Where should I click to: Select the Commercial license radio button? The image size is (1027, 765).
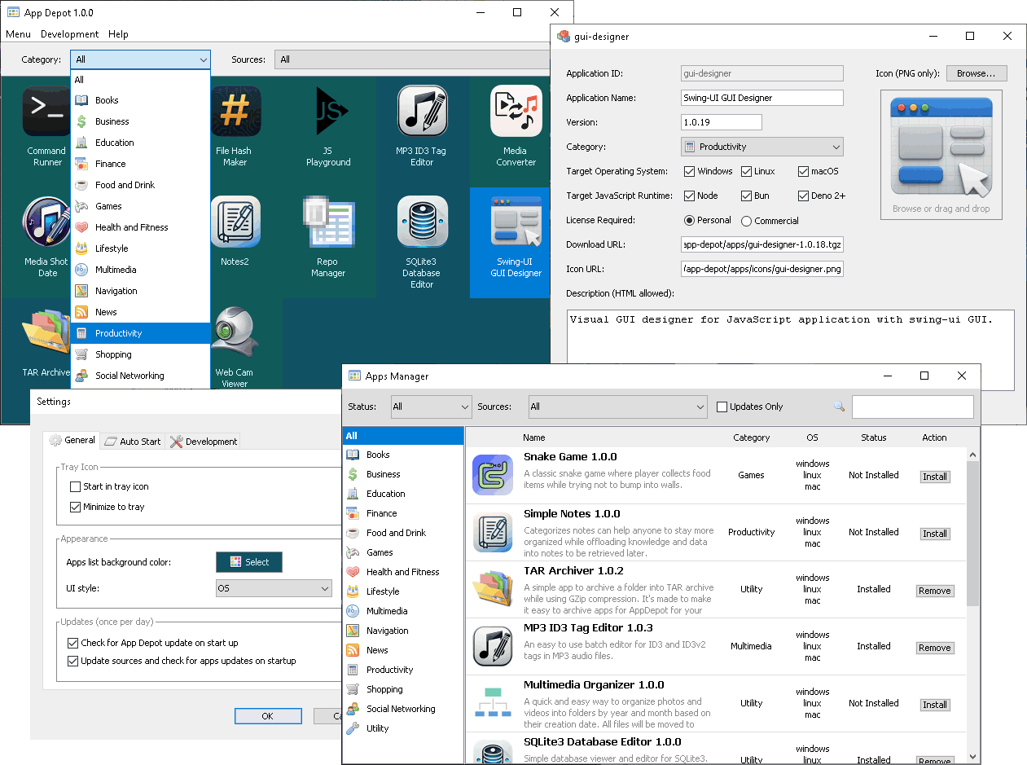coord(746,221)
